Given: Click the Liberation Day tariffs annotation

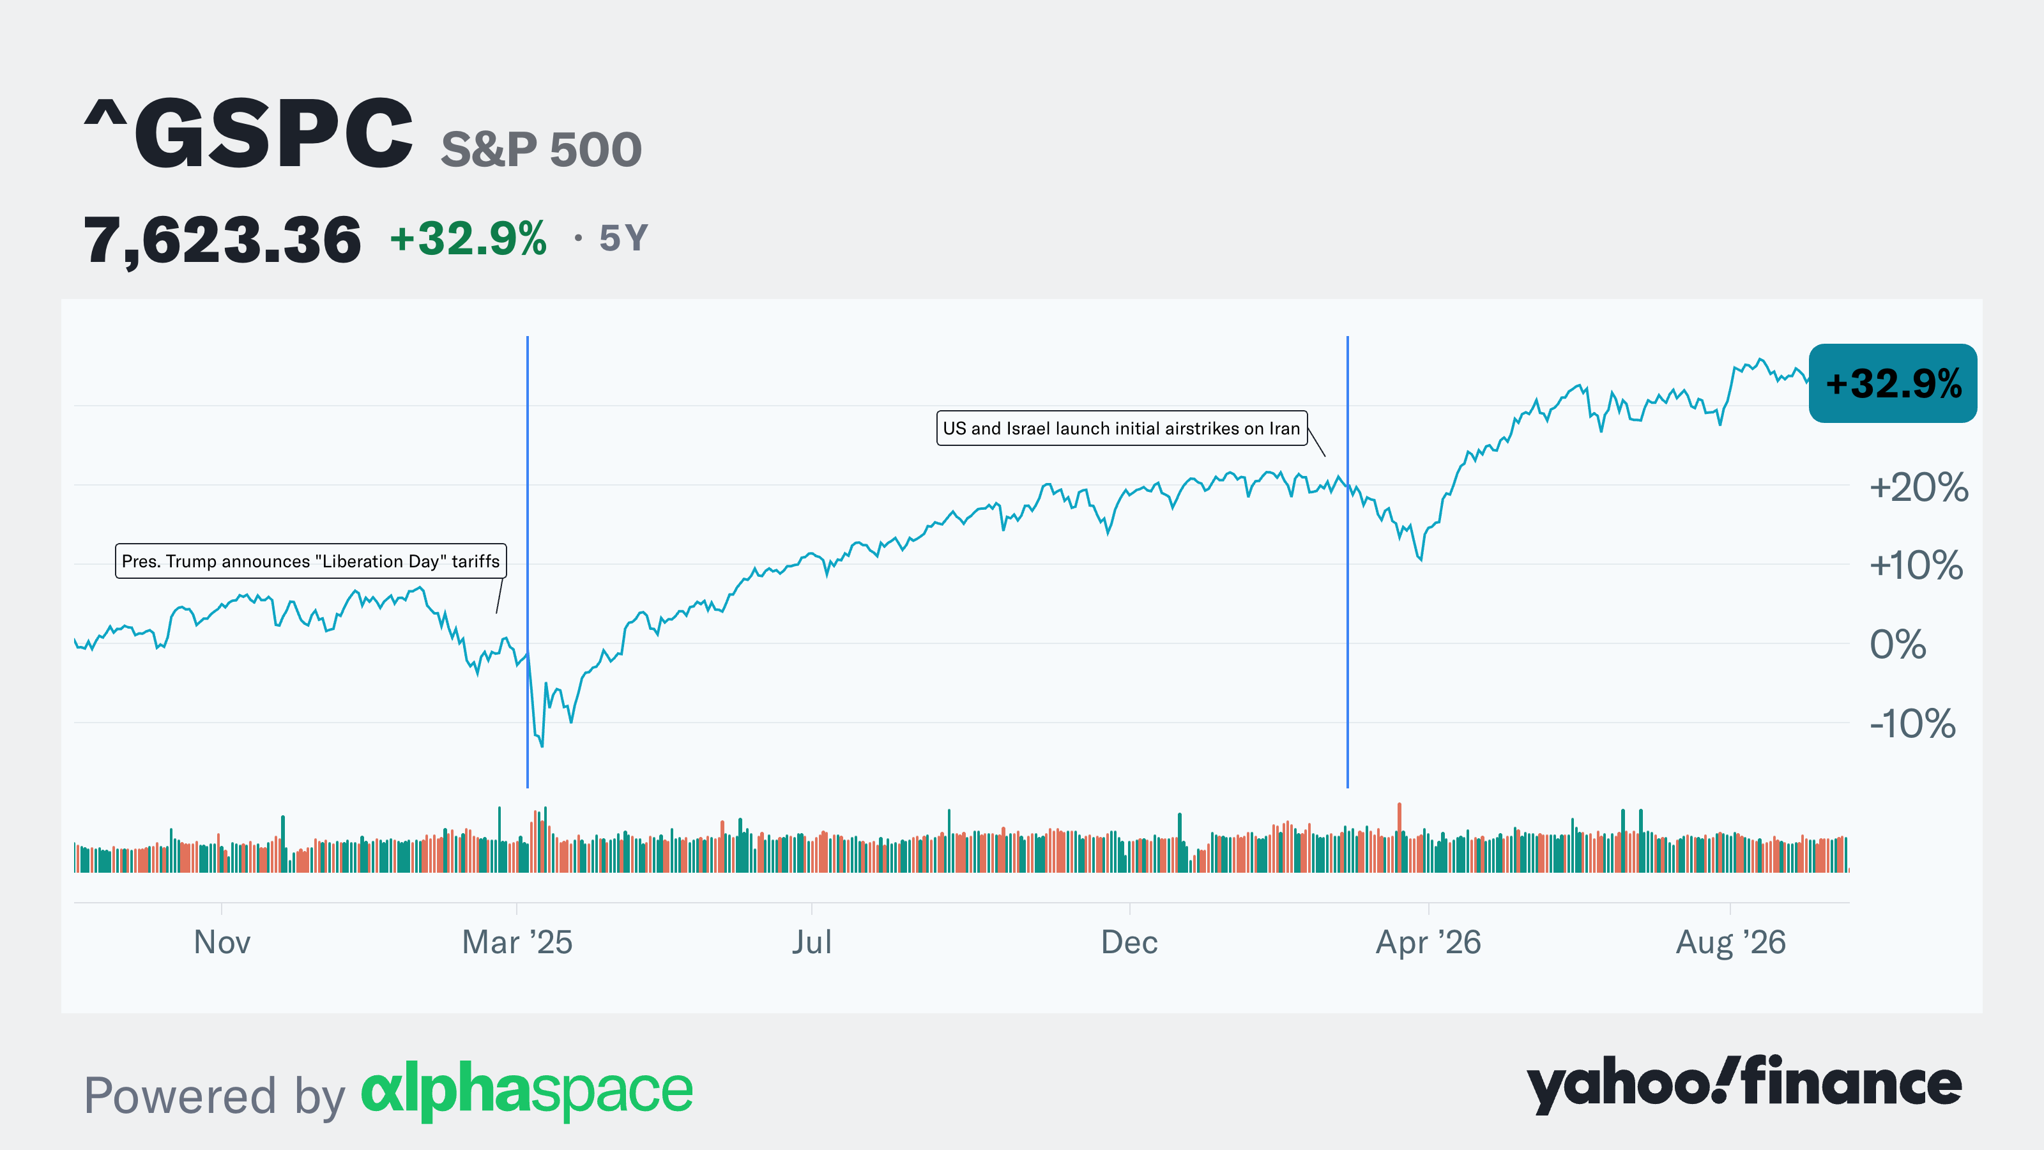Looking at the screenshot, I should pyautogui.click(x=311, y=561).
